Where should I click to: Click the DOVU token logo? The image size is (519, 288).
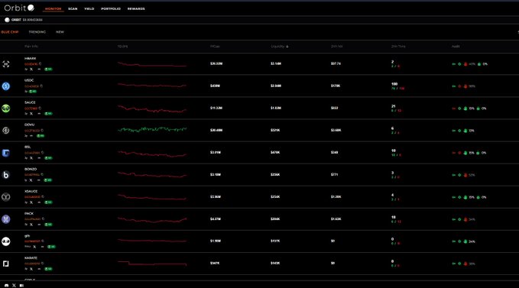click(6, 131)
